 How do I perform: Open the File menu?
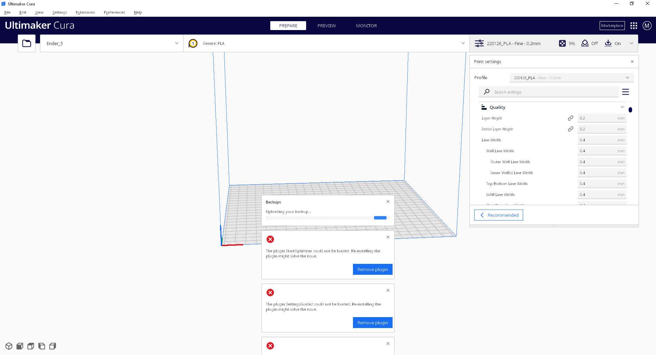8,12
